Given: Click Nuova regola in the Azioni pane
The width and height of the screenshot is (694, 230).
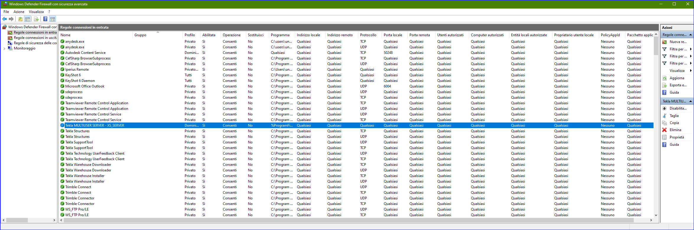Looking at the screenshot, I should 678,42.
